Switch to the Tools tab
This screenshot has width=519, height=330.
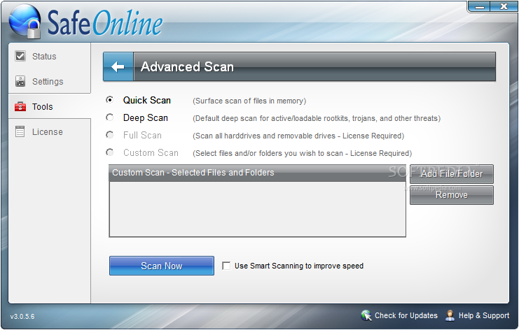(x=50, y=106)
